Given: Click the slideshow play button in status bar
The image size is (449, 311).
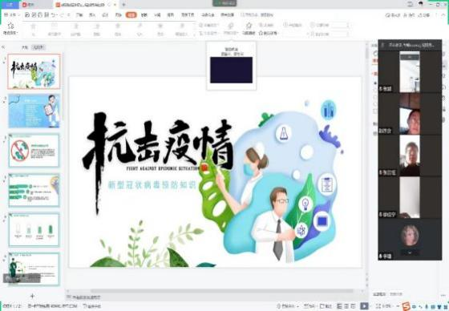Looking at the screenshot, I should (364, 306).
